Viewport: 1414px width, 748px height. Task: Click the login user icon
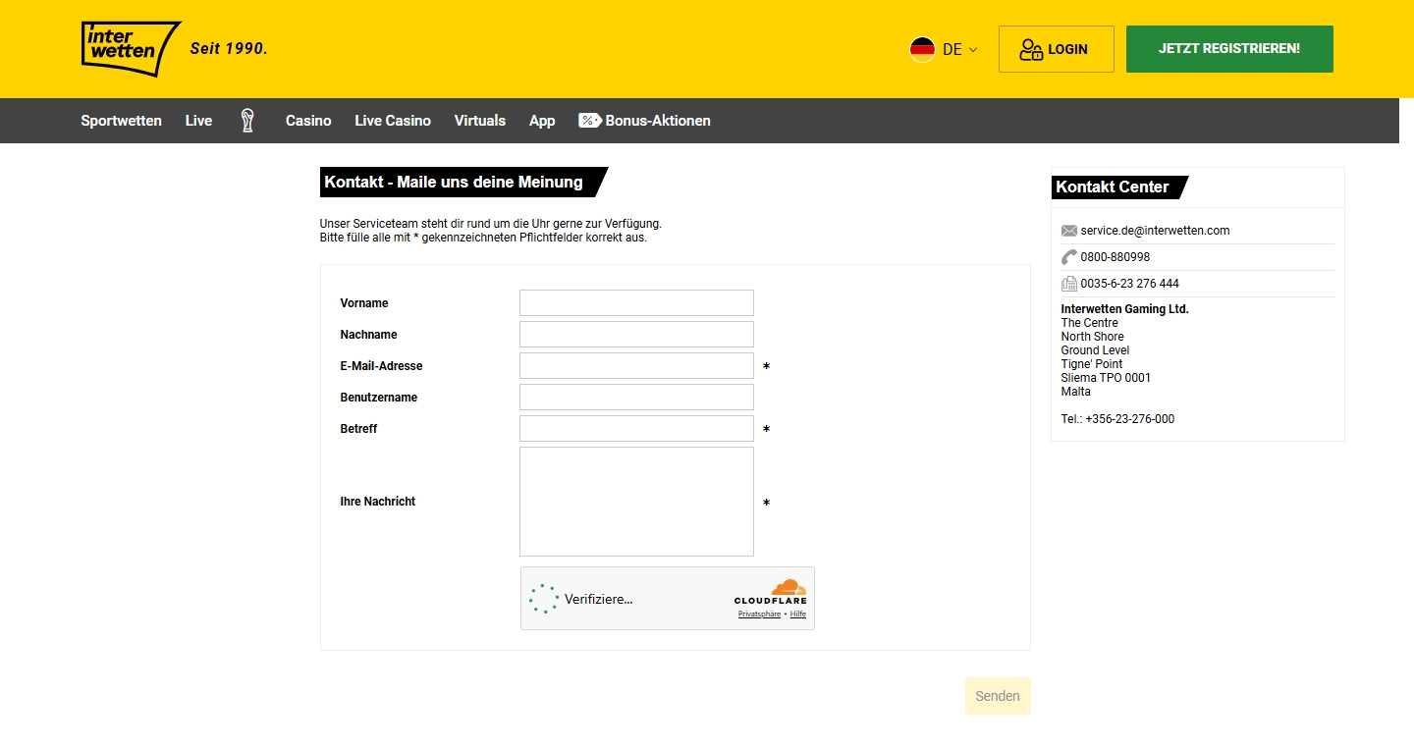pyautogui.click(x=1030, y=49)
